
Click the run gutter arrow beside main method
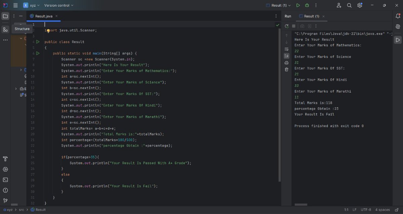pos(38,53)
